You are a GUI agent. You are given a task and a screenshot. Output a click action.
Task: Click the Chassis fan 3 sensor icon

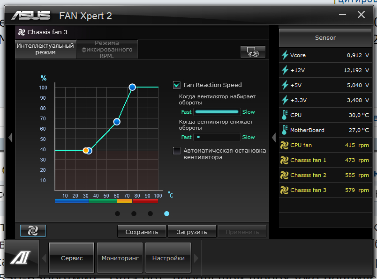[284, 190]
